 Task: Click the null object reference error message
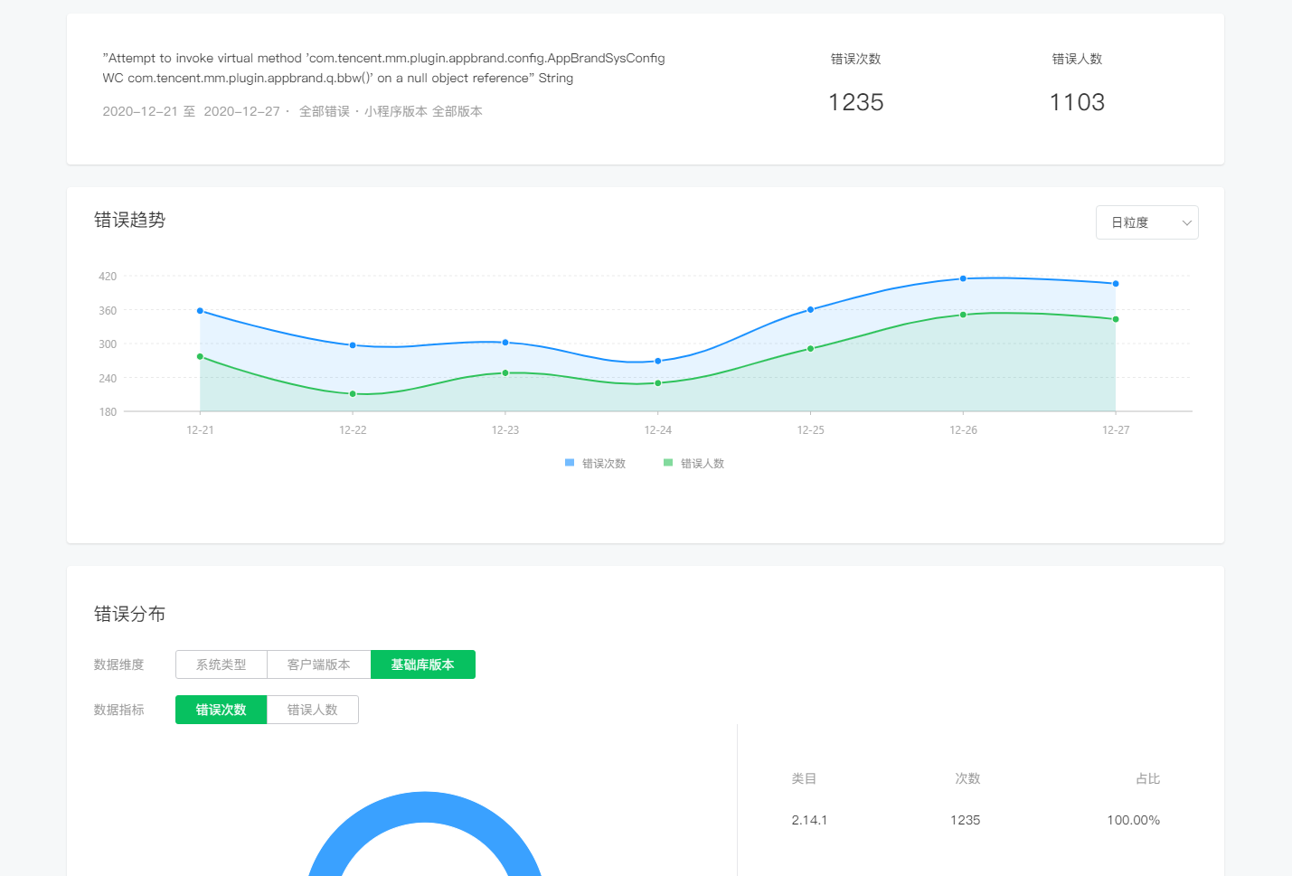[383, 68]
